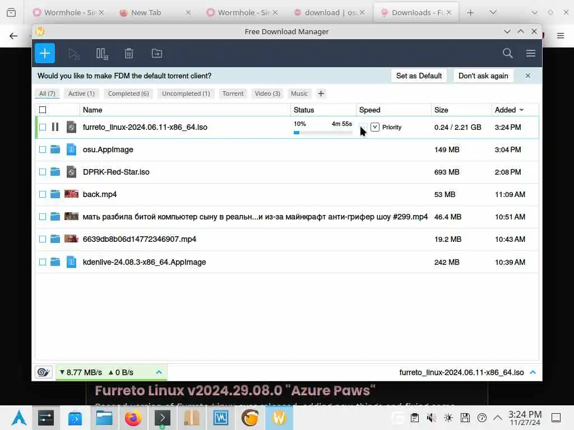Switch to the New Tab browser tab
The image size is (574, 430).
(x=156, y=12)
